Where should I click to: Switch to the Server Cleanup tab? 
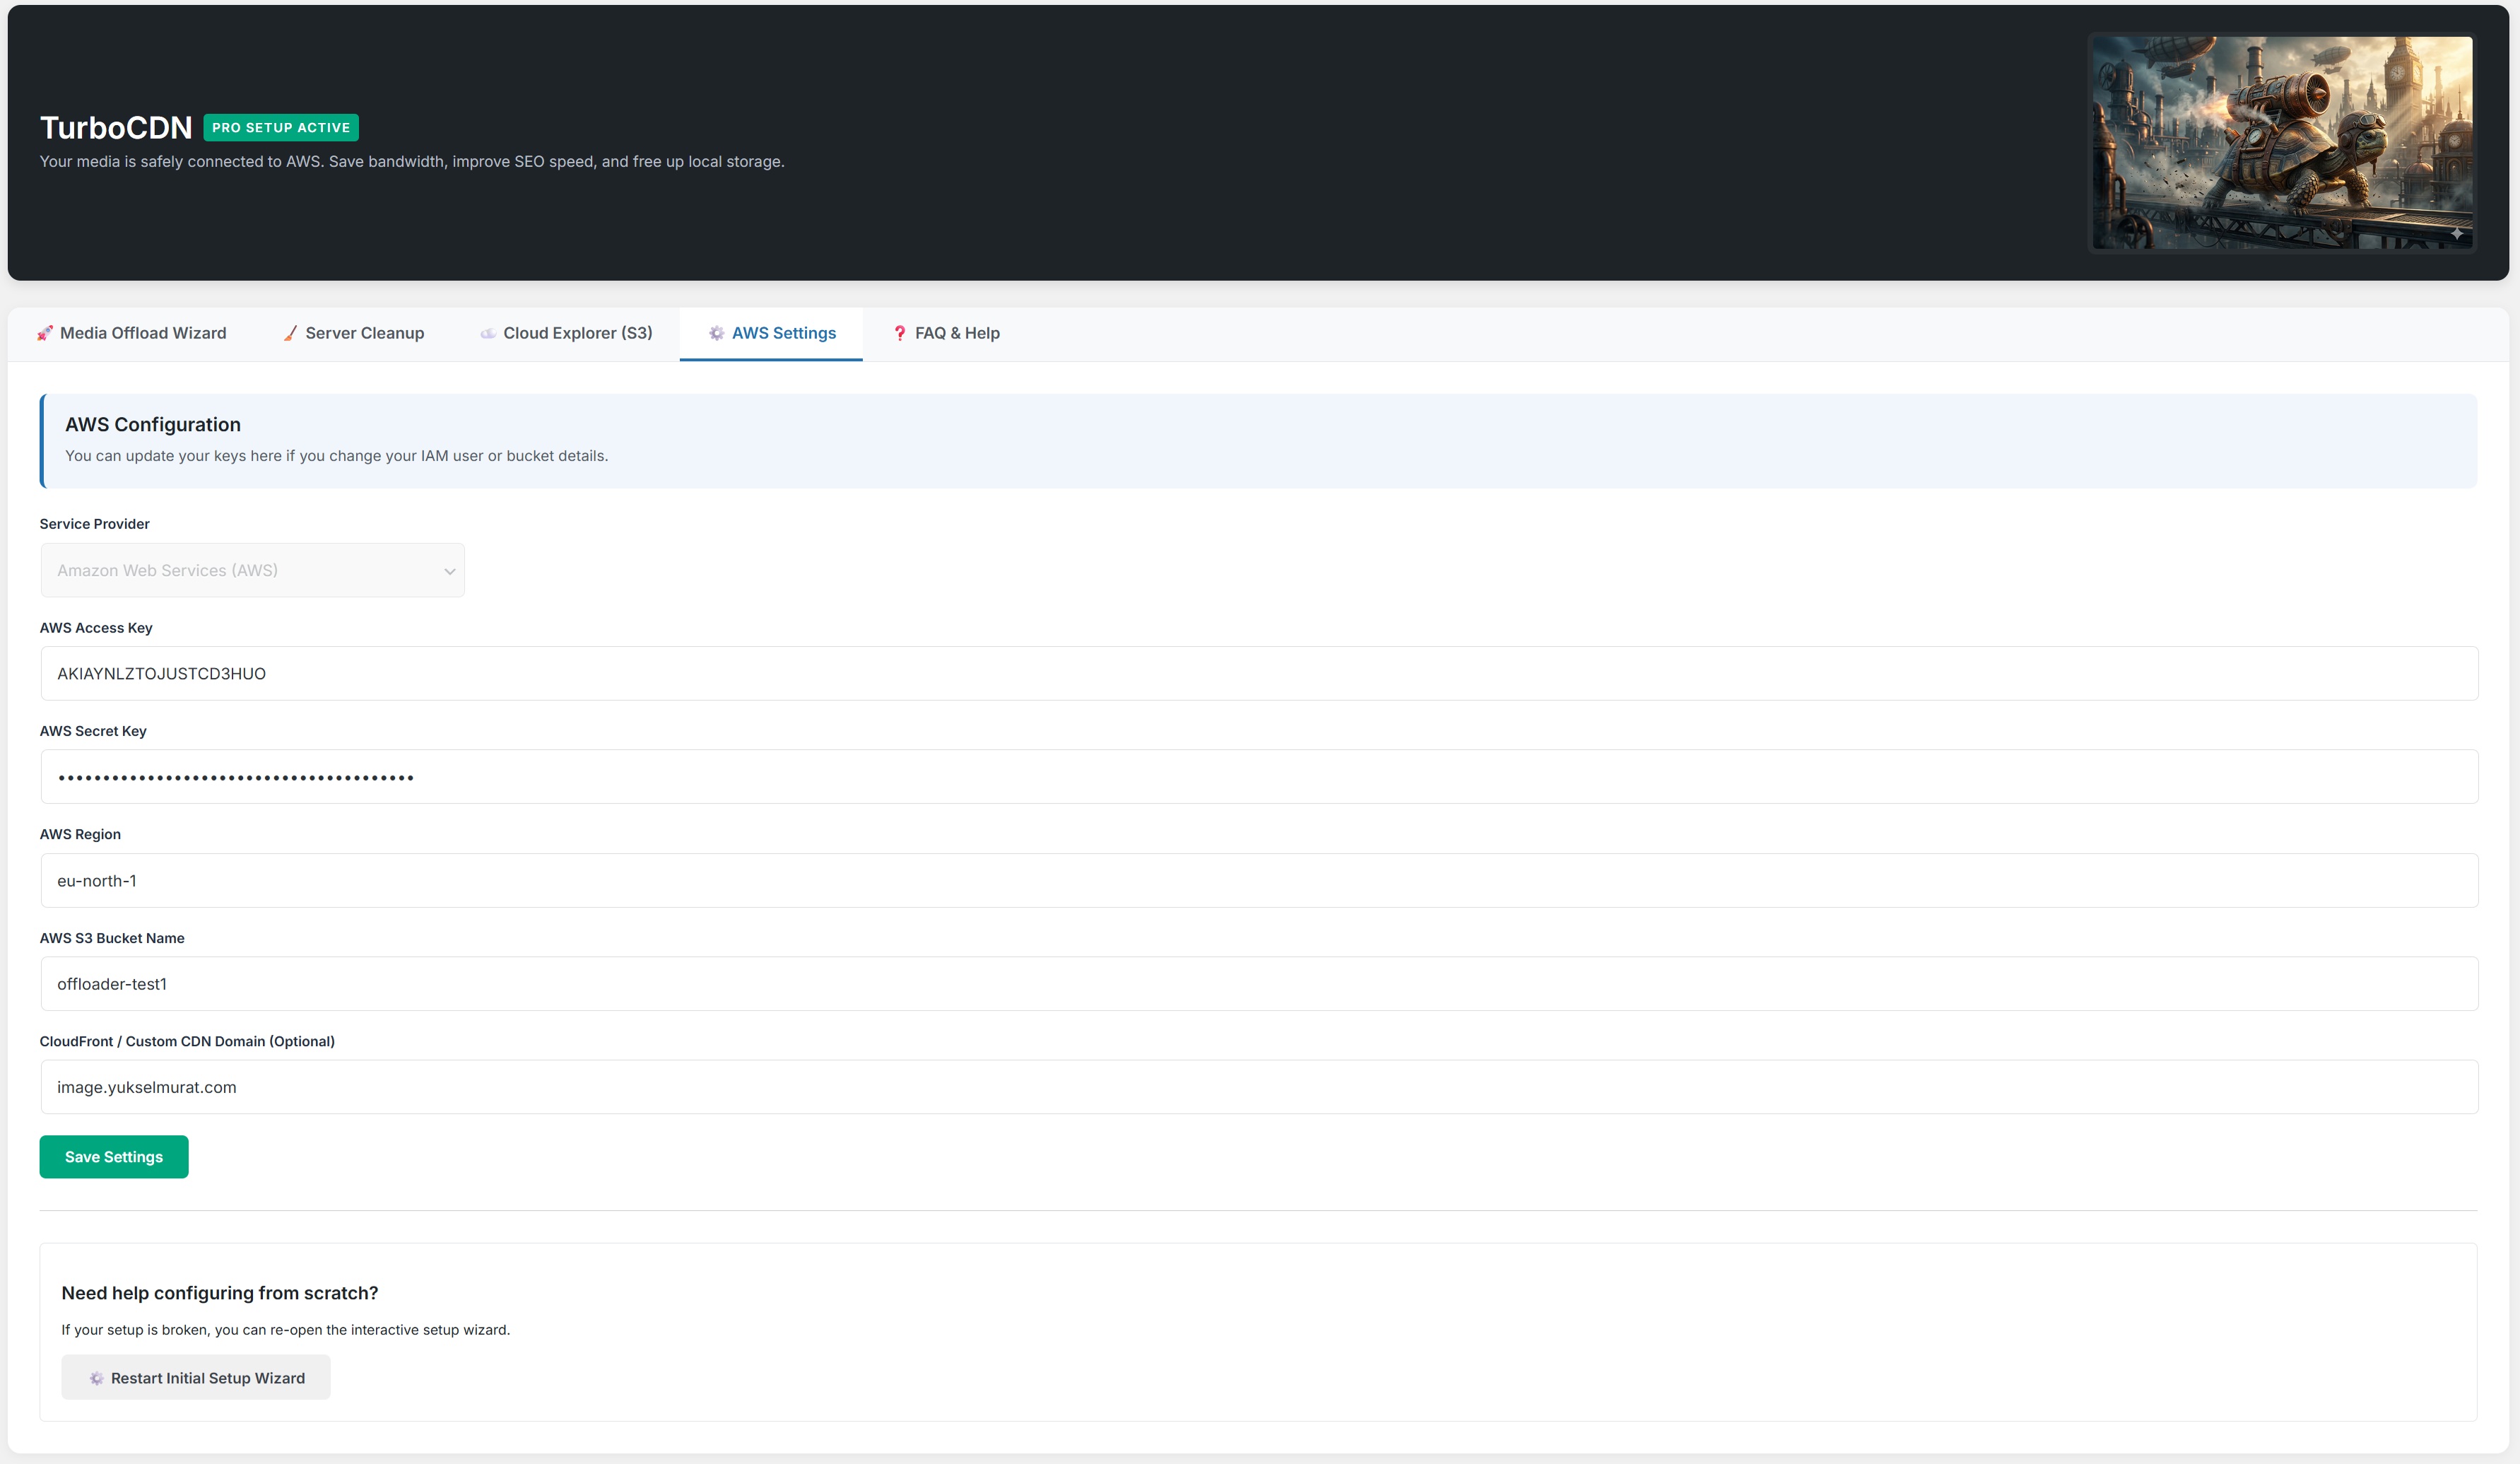(354, 333)
